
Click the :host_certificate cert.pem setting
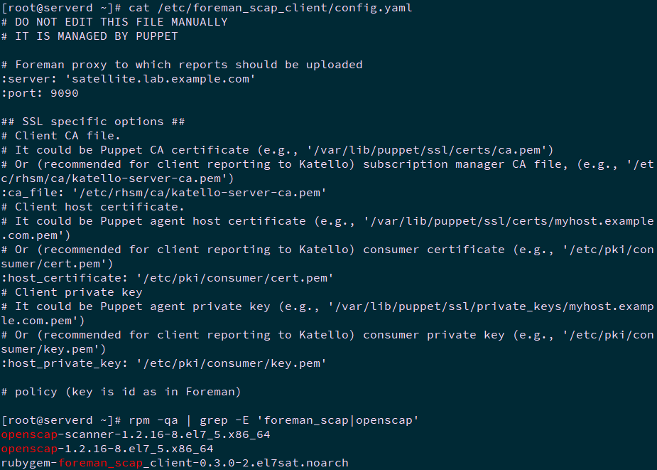click(x=167, y=277)
